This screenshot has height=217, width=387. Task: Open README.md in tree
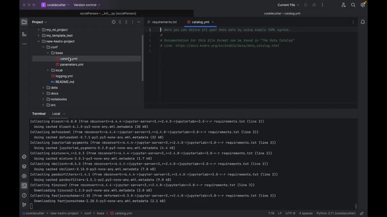click(x=65, y=82)
